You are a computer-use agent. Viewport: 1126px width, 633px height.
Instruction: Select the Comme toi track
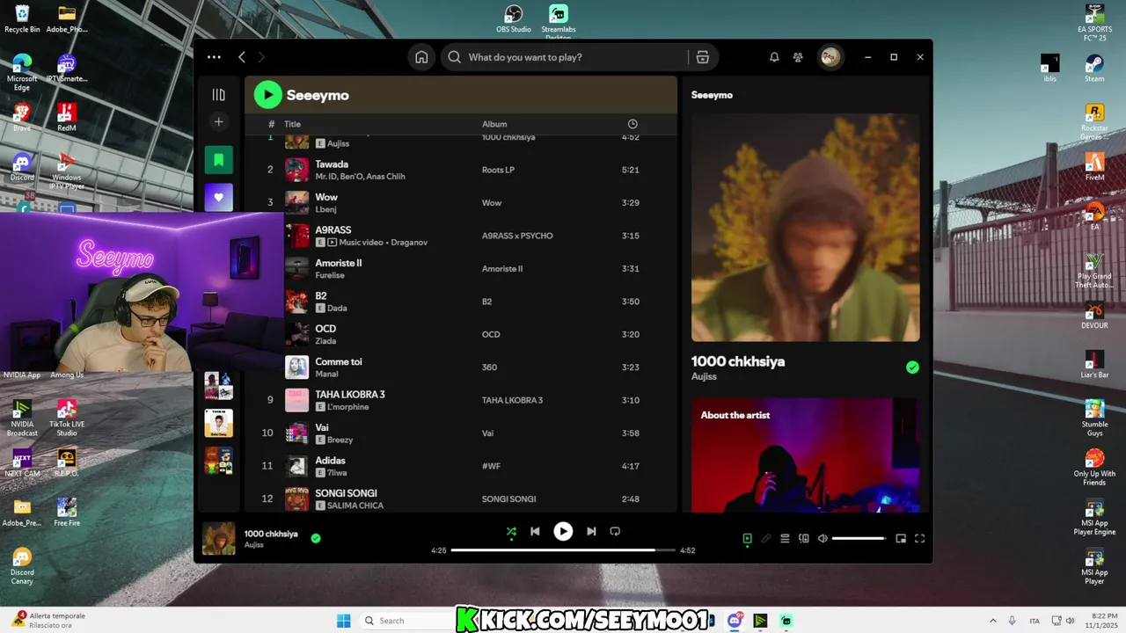point(461,367)
